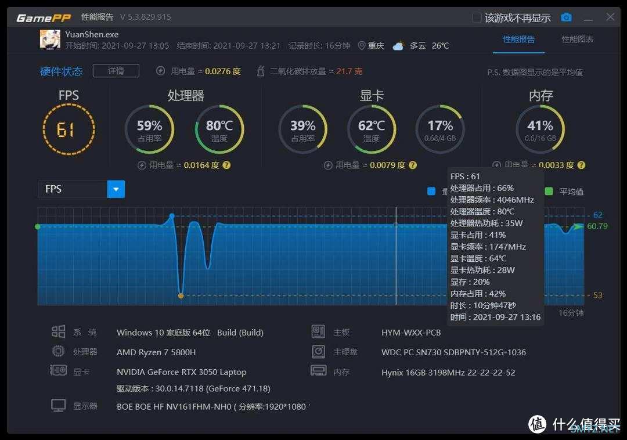The width and height of the screenshot is (627, 440).
Task: Click the BOE HF NV161FHM-NH0 display text
Action: point(213,407)
